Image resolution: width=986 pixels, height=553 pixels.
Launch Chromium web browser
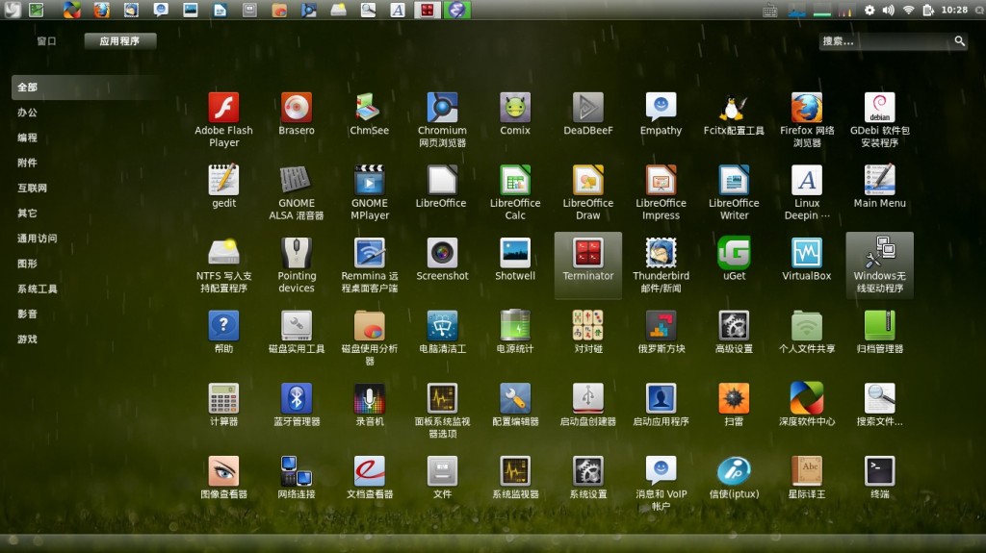point(442,119)
